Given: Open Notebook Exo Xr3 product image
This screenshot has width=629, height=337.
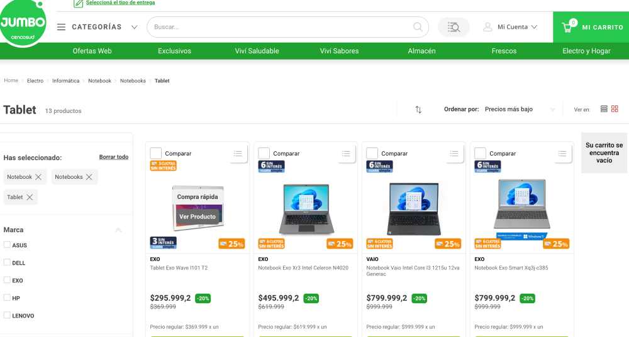Looking at the screenshot, I should [306, 208].
